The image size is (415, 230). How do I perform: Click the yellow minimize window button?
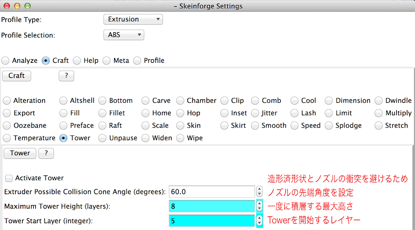(x=17, y=6)
